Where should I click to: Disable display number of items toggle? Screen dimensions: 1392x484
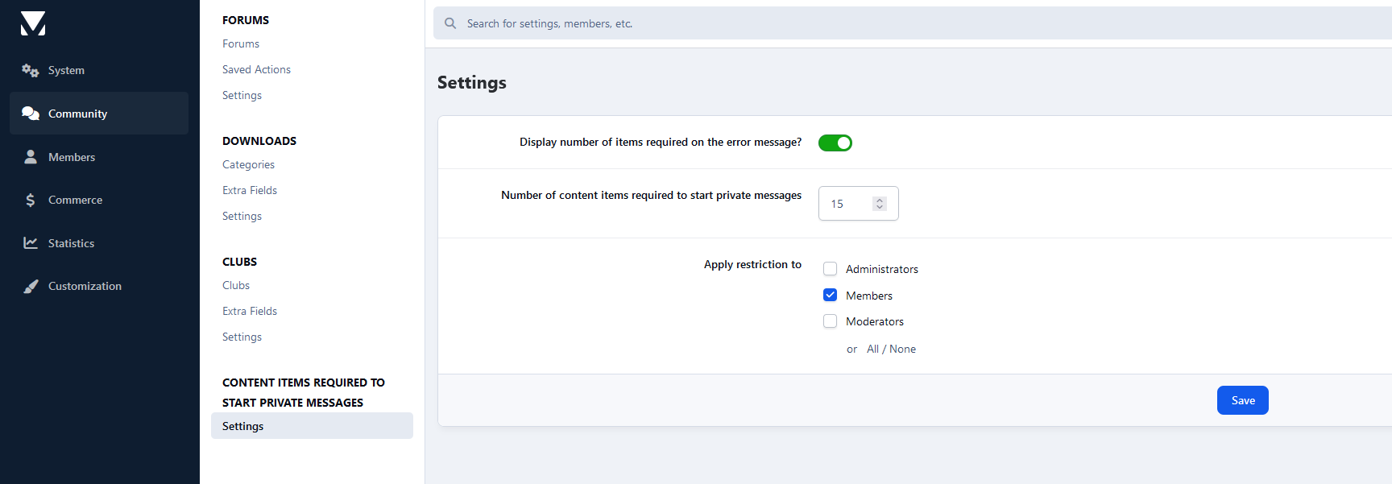point(835,143)
